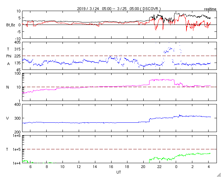This screenshot has width=221, height=177.
Task: Click the "8" hour tick on the UT axis
Action: pos(47,167)
